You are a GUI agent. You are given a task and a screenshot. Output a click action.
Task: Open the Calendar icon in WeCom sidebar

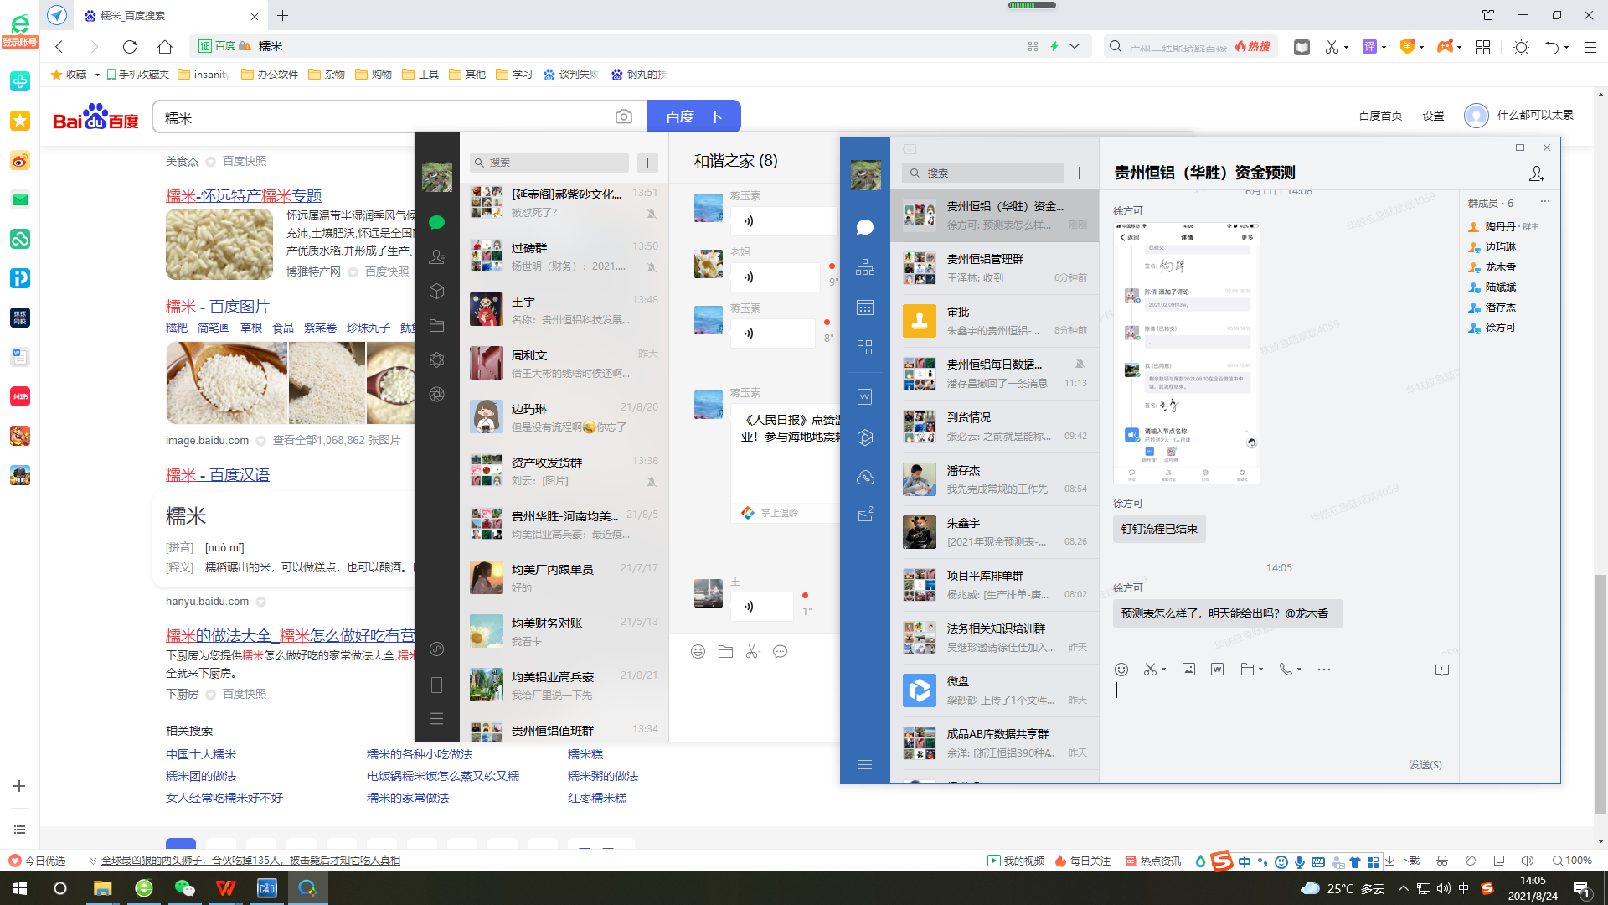pyautogui.click(x=865, y=308)
